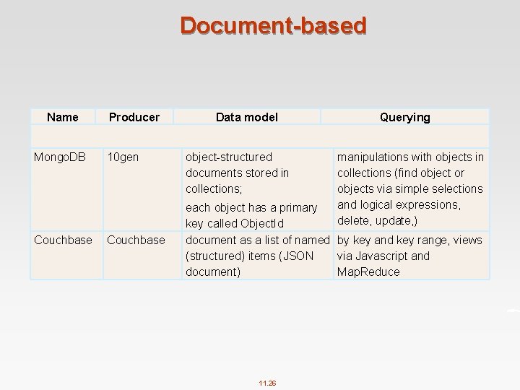Click 'document as a list of named' cell

coord(258,256)
